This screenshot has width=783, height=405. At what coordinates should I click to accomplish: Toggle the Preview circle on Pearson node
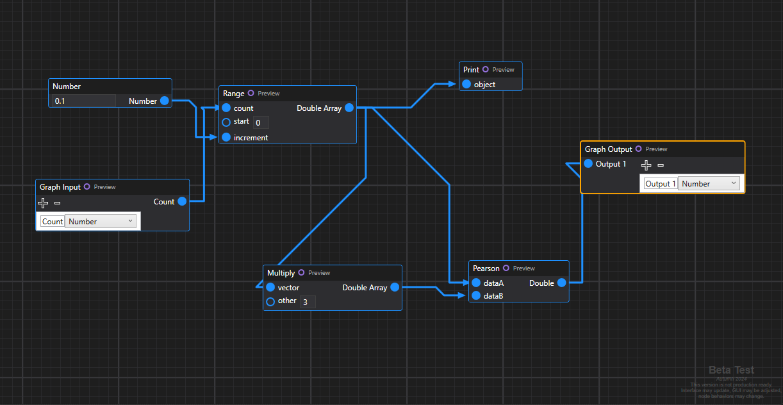[x=506, y=268]
